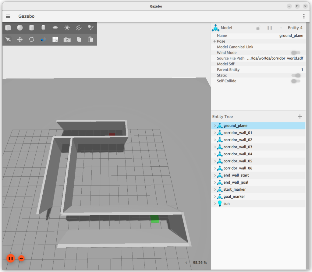Add a point light
This screenshot has height=272, width=312.
(x=67, y=28)
